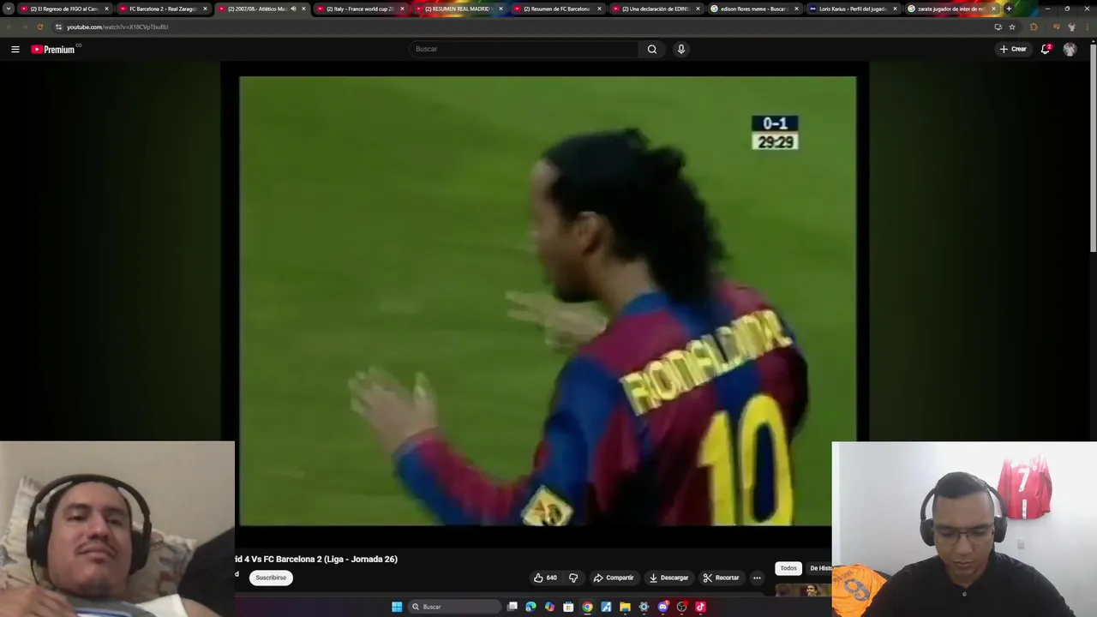Viewport: 1097px width, 617px height.
Task: Go to the YouTube Premium home logo
Action: (x=55, y=49)
